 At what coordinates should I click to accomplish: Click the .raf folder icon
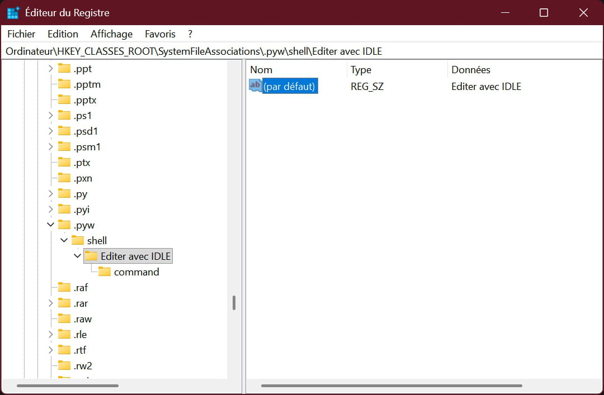pos(64,288)
